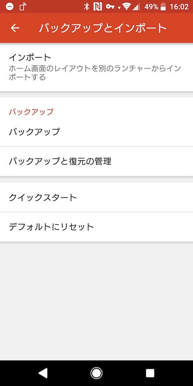Open バックアップと復元の管理
Image resolution: width=193 pixels, height=386 pixels.
(96, 162)
